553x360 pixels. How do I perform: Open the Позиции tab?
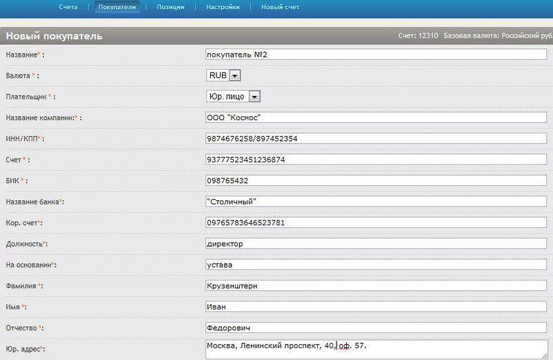click(171, 7)
